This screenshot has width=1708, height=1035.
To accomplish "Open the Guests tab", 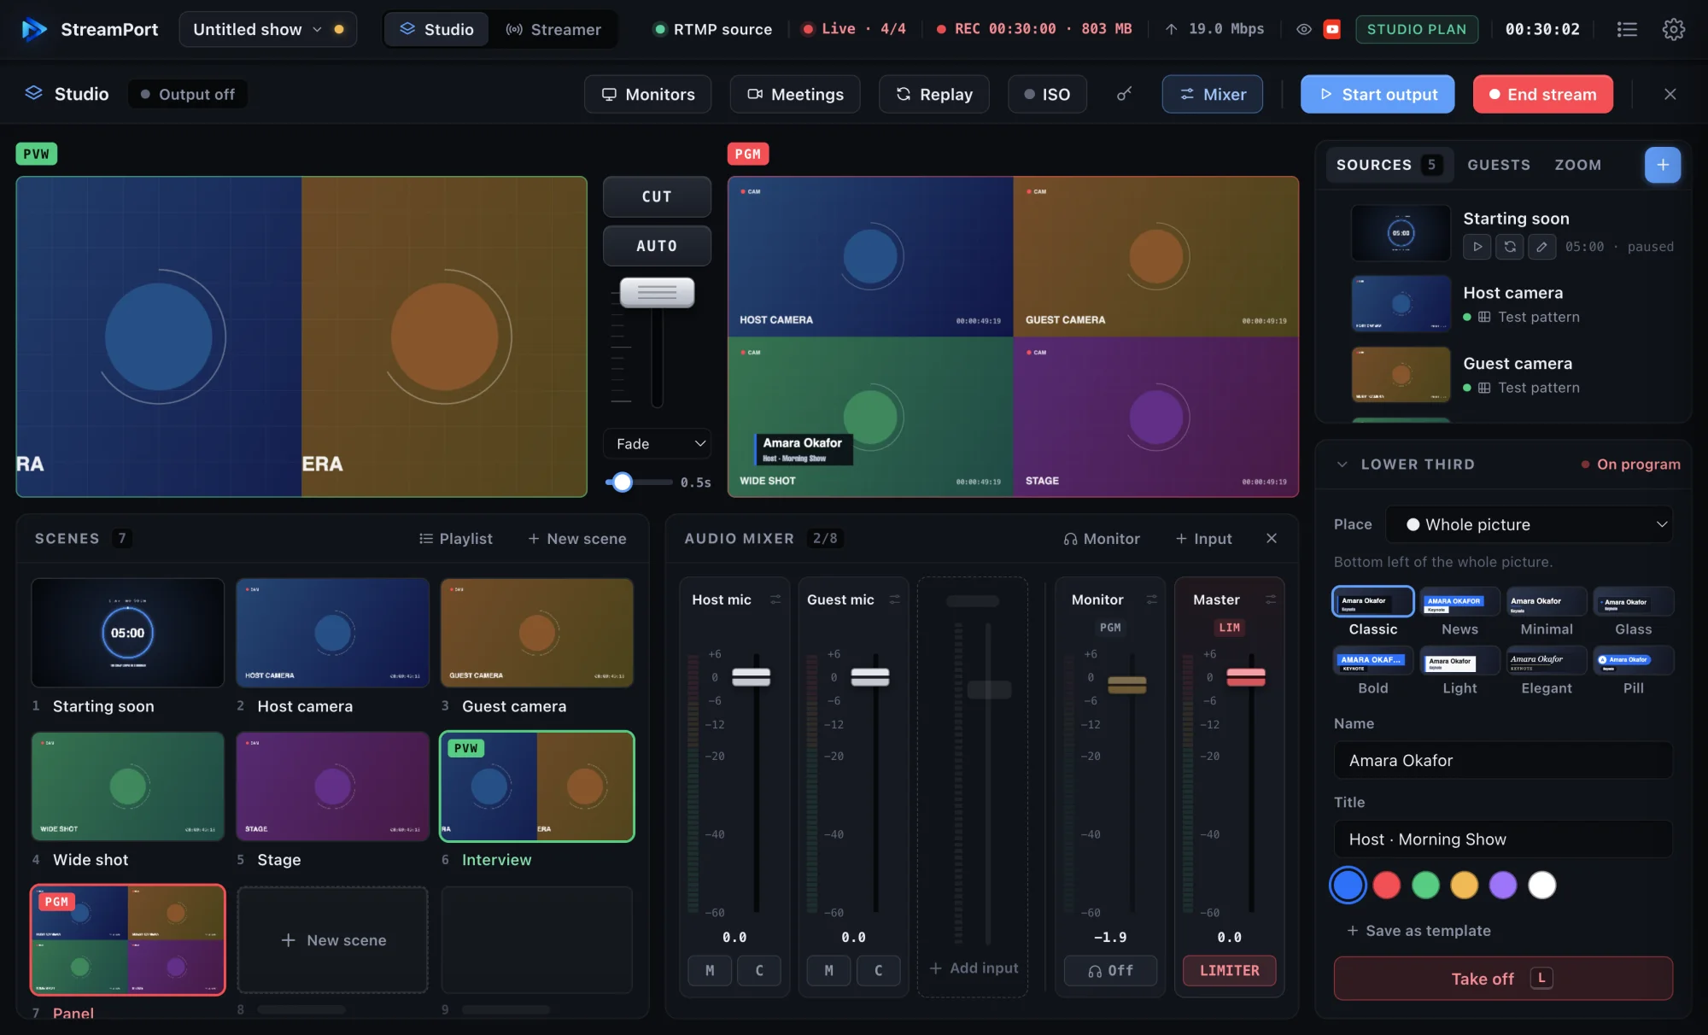I will 1499,165.
